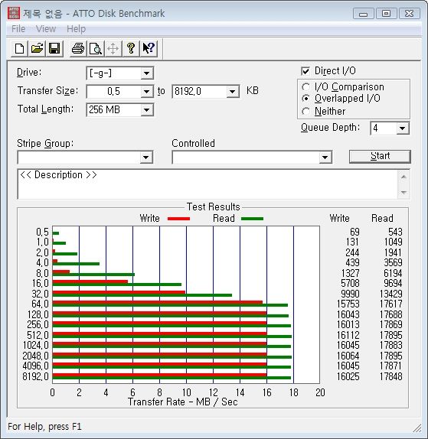Expand the maximum Transfer Size dropdown showing 8192,0
The height and width of the screenshot is (439, 428).
pyautogui.click(x=232, y=92)
